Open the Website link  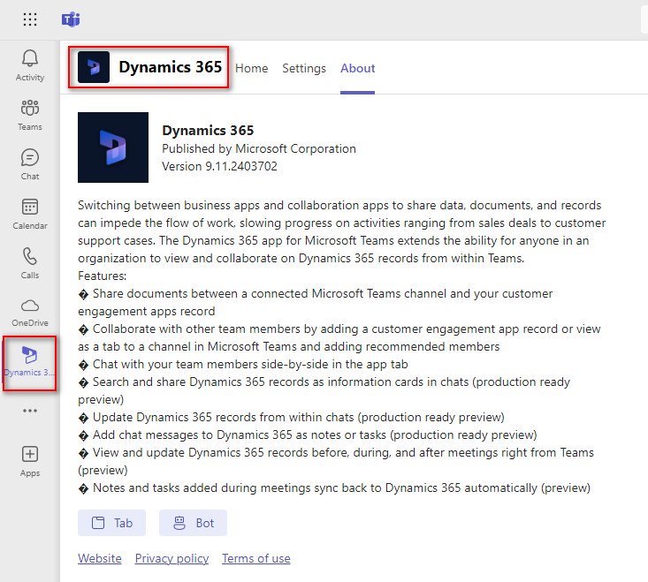point(100,558)
